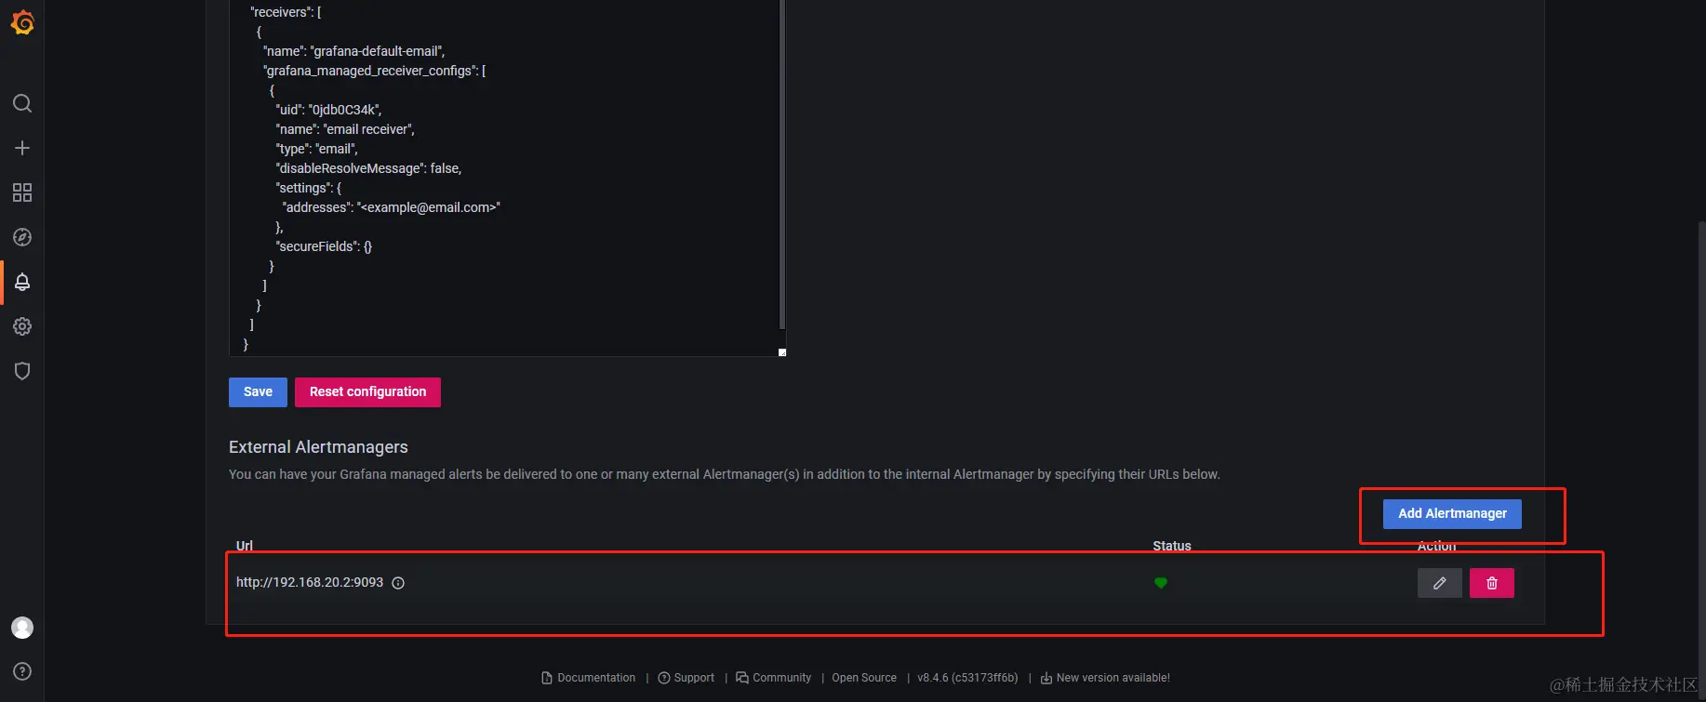Click the info icon beside Alertmanager URL
Screen dimensions: 1706x702
pyautogui.click(x=398, y=583)
